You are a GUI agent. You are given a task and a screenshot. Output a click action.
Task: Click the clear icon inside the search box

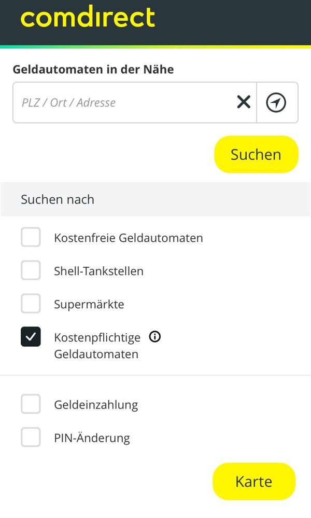243,102
